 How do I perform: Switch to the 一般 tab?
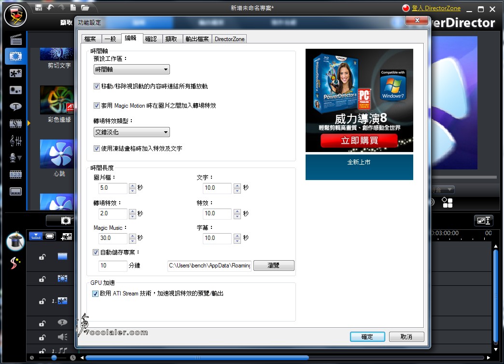click(x=110, y=39)
